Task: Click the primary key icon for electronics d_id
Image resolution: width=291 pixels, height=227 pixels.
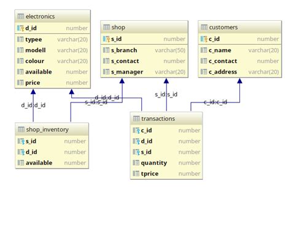Action: point(21,28)
